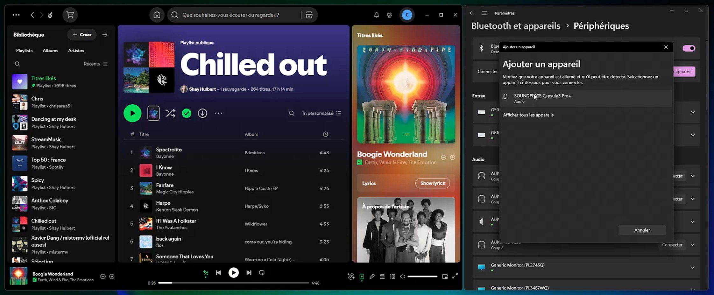Viewport: 714px width, 295px height.
Task: Open Paramètres hamburger navigation menu
Action: (484, 13)
